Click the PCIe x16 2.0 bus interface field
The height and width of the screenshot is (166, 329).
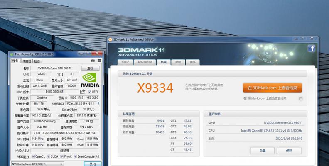click(81, 103)
